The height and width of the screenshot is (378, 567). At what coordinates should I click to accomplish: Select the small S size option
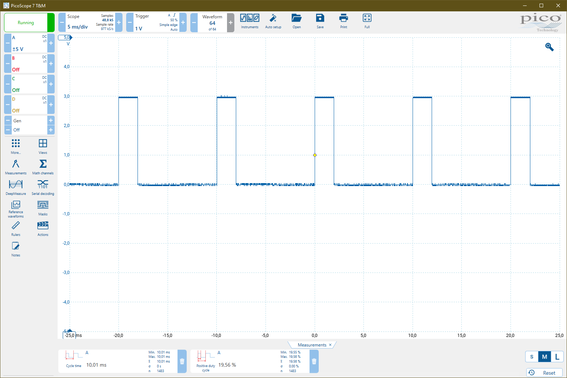pyautogui.click(x=532, y=357)
